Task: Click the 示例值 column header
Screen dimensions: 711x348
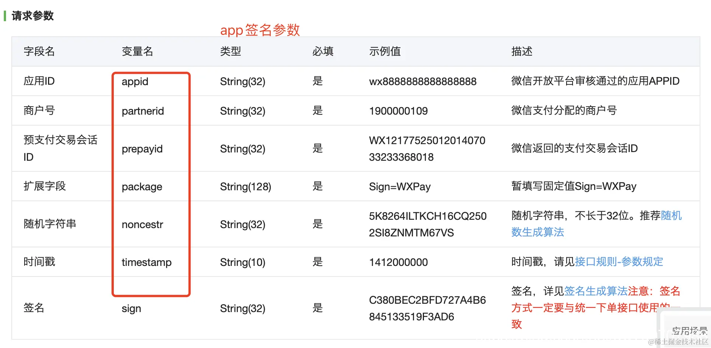Action: 385,51
